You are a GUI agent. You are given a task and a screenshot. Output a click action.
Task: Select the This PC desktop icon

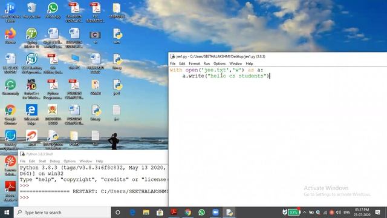coord(74,61)
